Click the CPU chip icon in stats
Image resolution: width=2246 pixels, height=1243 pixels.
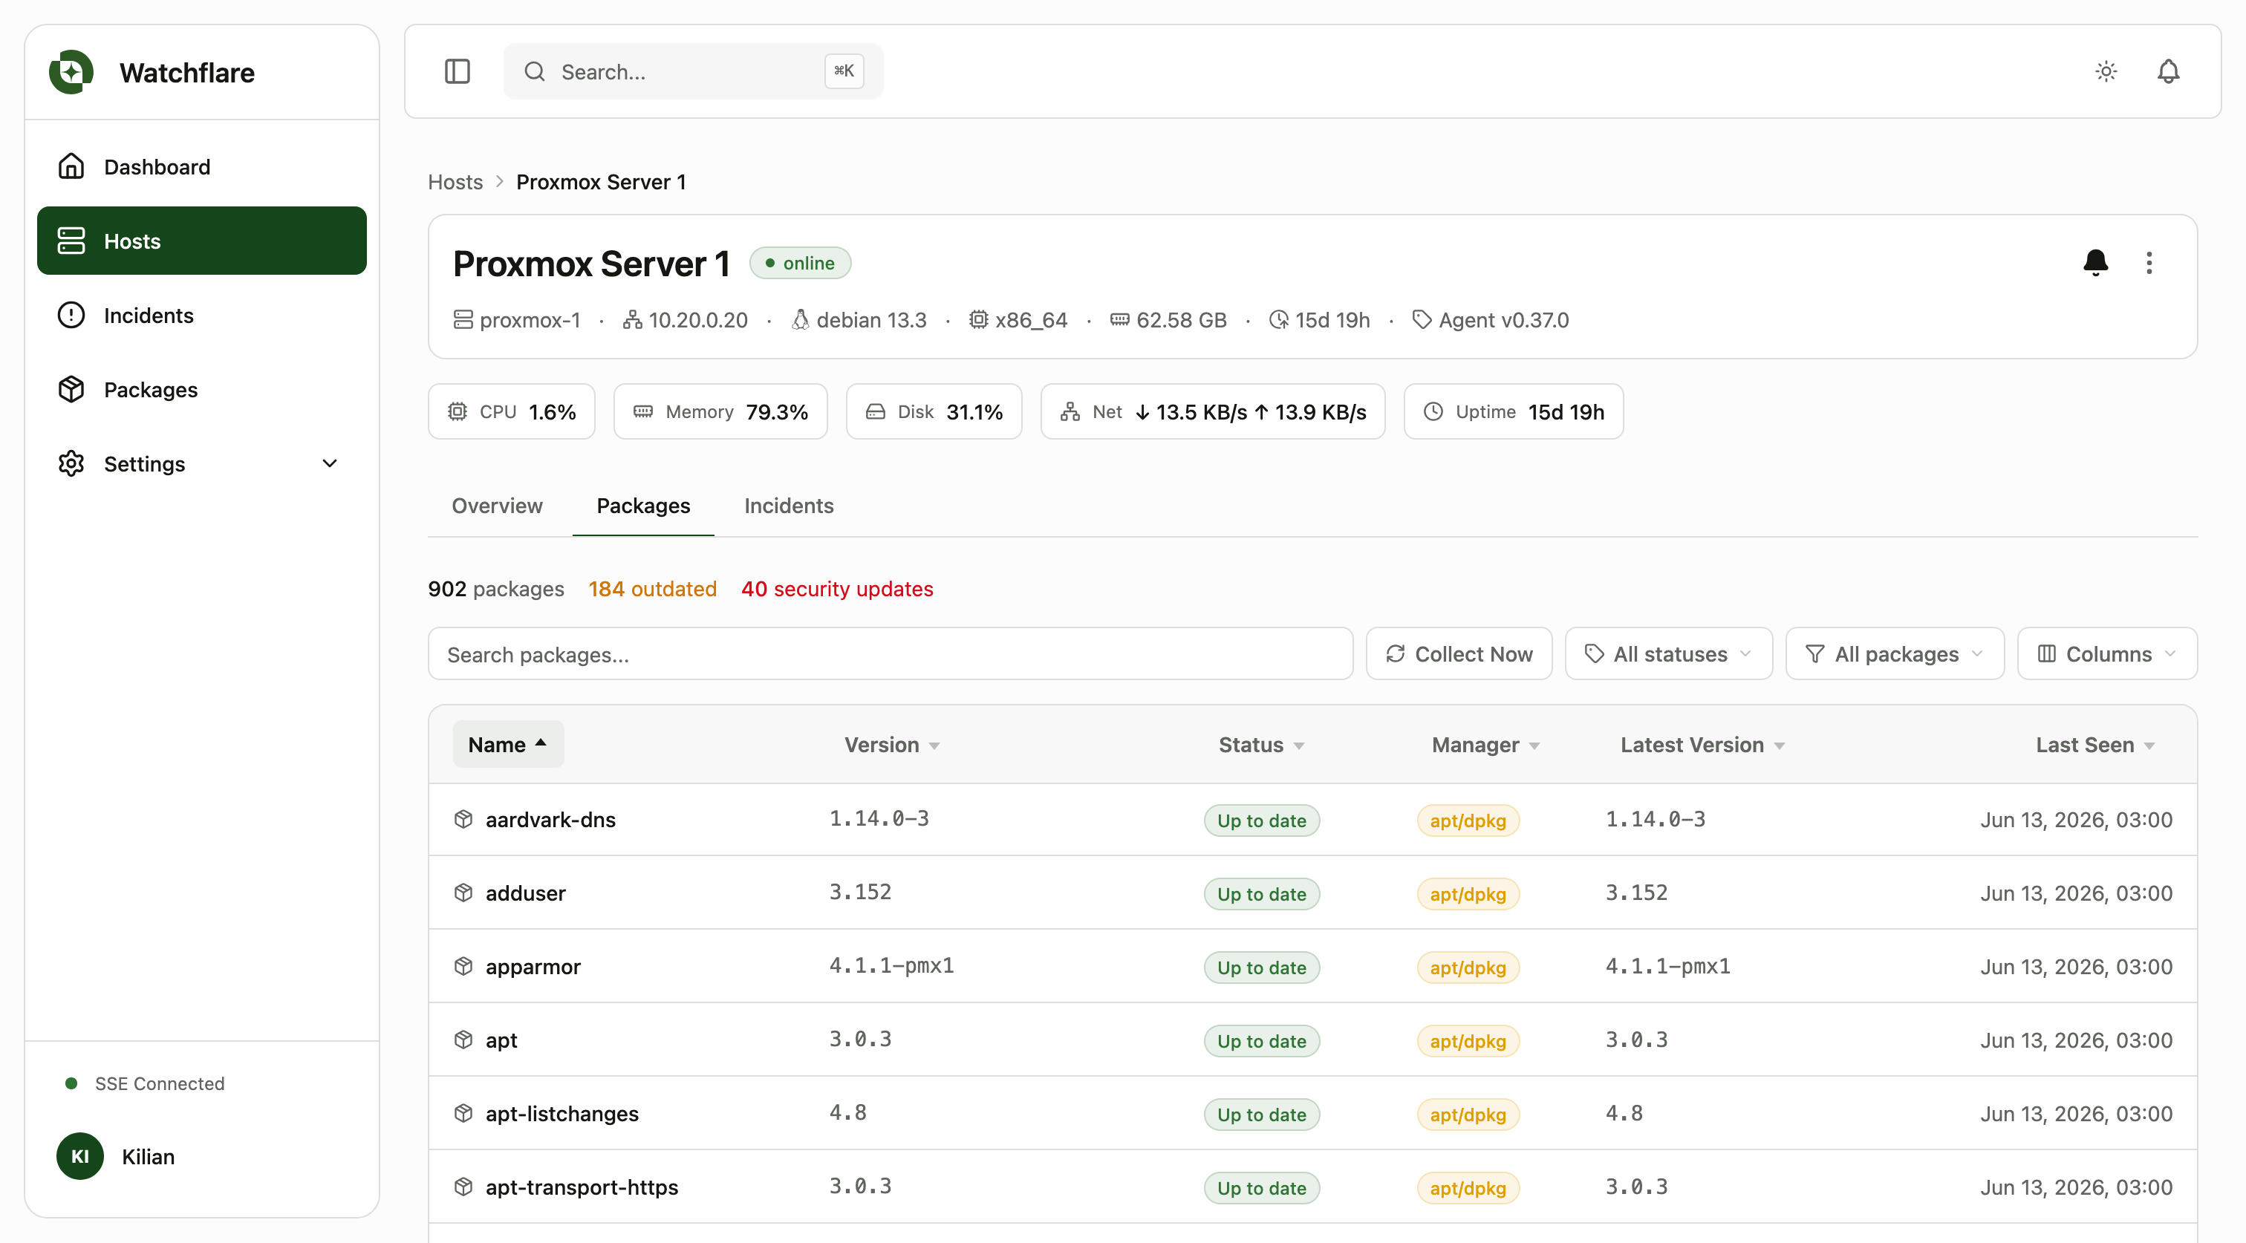click(x=457, y=411)
